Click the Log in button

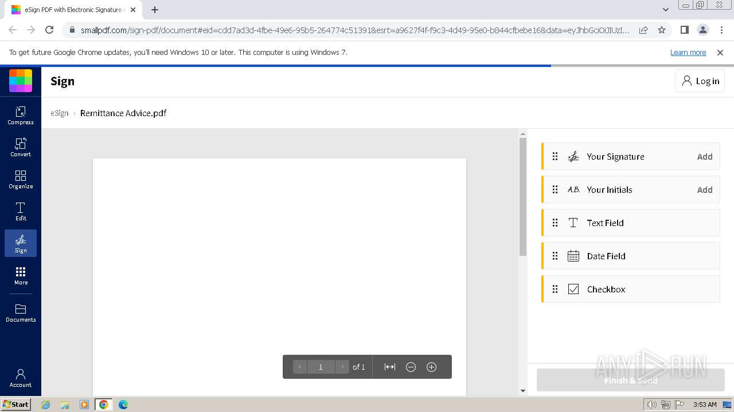coord(700,81)
